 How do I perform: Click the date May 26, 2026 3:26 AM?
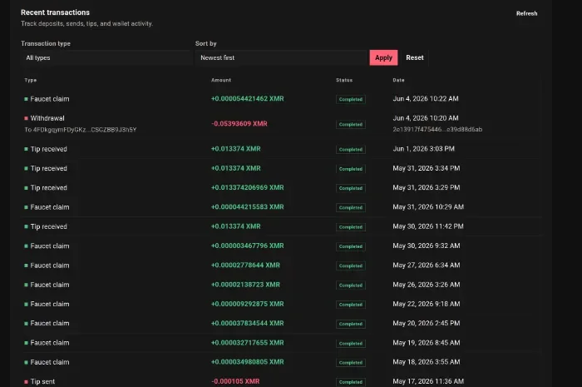tap(426, 285)
